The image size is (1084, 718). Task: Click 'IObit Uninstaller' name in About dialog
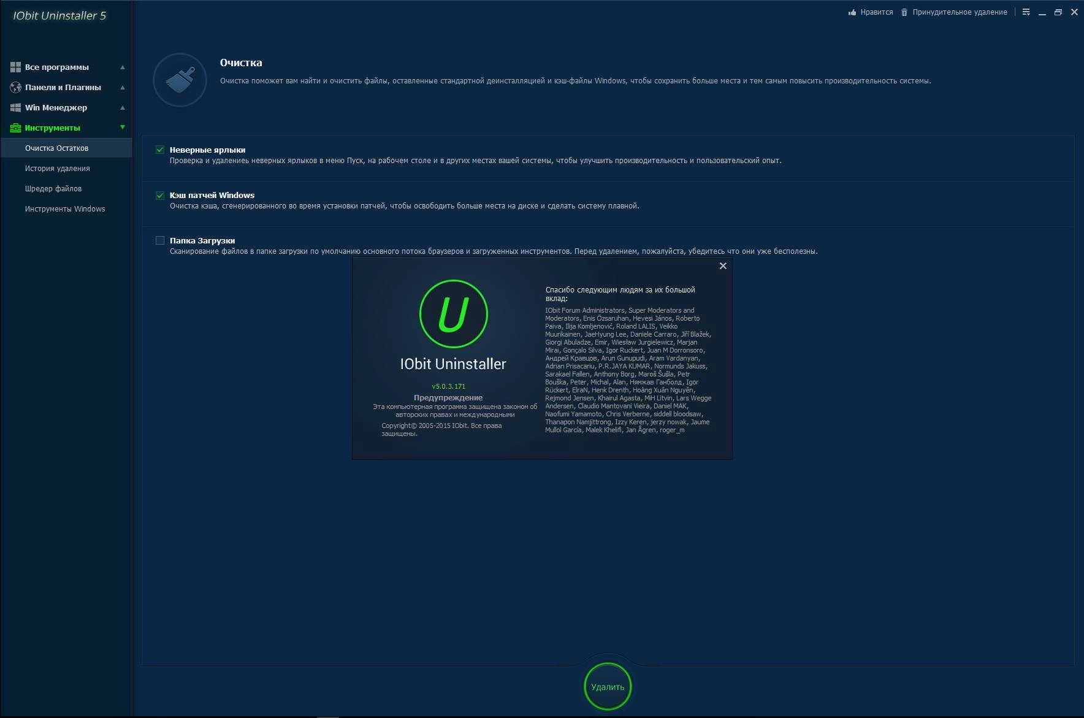point(453,364)
